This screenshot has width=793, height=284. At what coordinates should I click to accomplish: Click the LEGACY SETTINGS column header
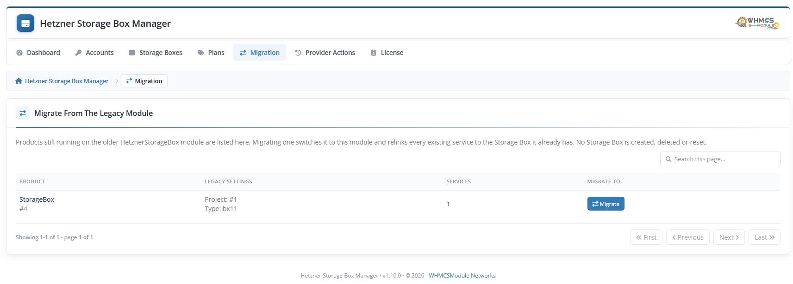228,181
